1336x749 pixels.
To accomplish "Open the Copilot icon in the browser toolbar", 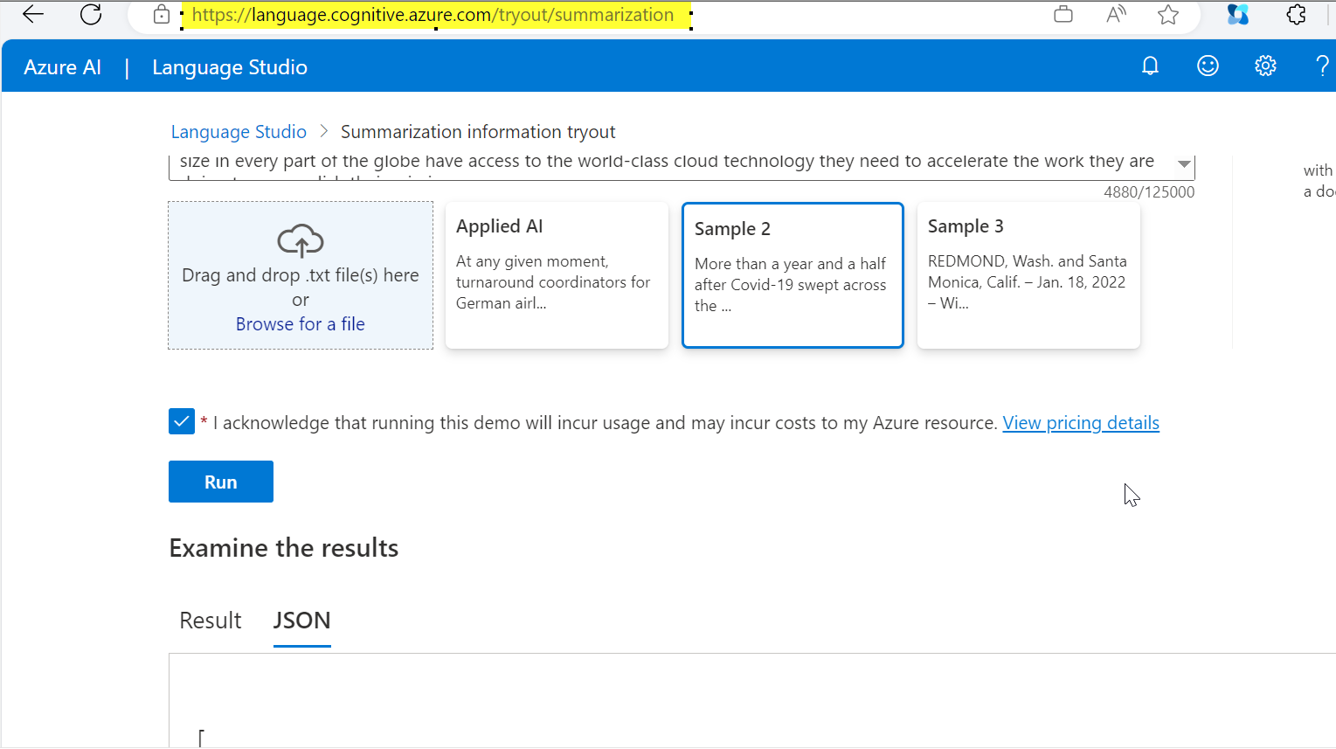I will 1238,14.
